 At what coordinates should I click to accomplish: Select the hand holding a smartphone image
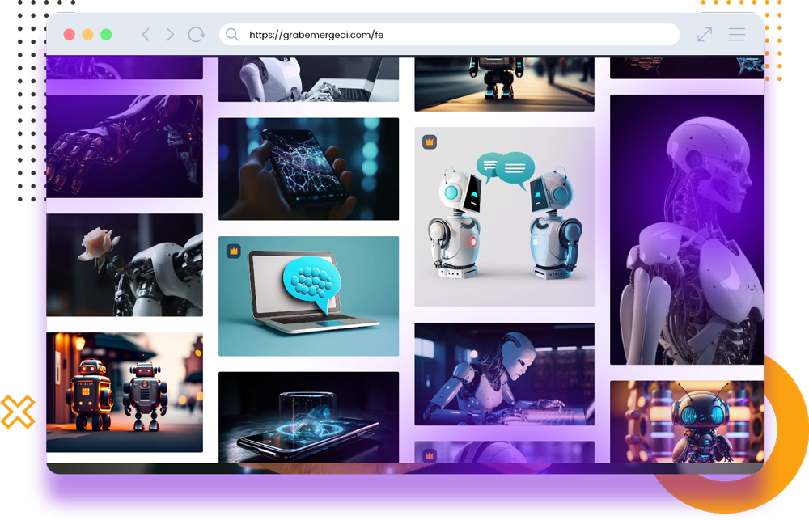pos(308,169)
